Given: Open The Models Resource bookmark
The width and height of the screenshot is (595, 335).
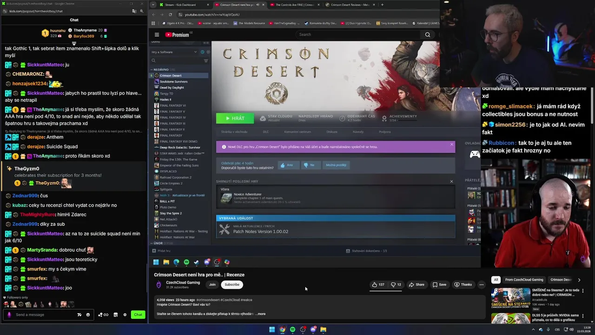Looking at the screenshot, I should pyautogui.click(x=250, y=23).
